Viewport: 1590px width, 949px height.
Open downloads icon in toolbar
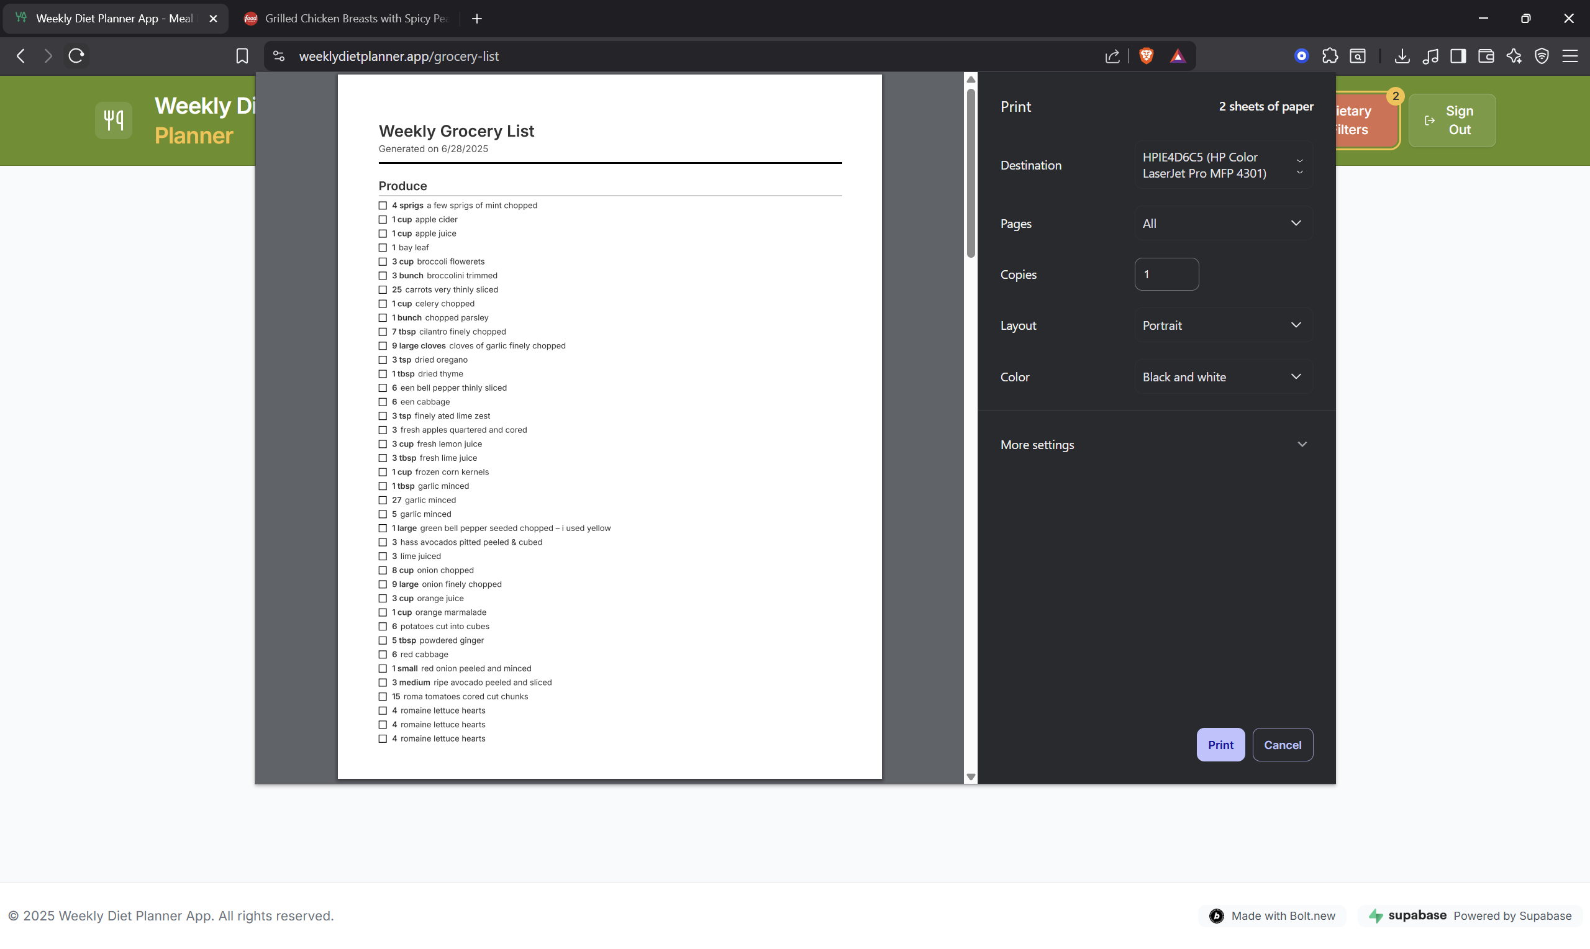pyautogui.click(x=1401, y=57)
